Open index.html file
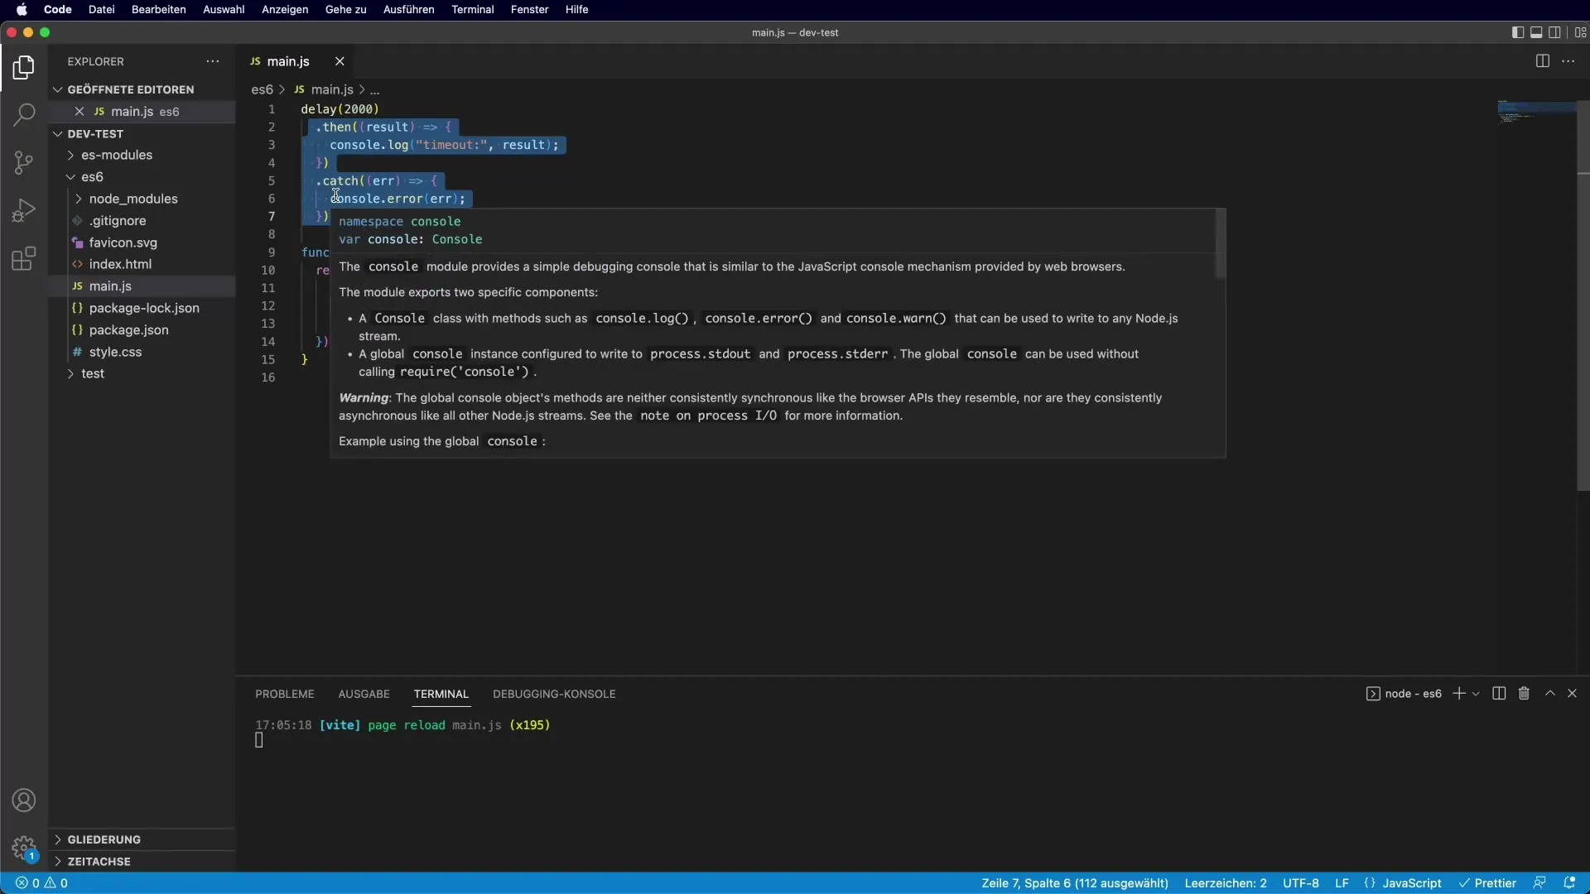 pyautogui.click(x=142, y=264)
